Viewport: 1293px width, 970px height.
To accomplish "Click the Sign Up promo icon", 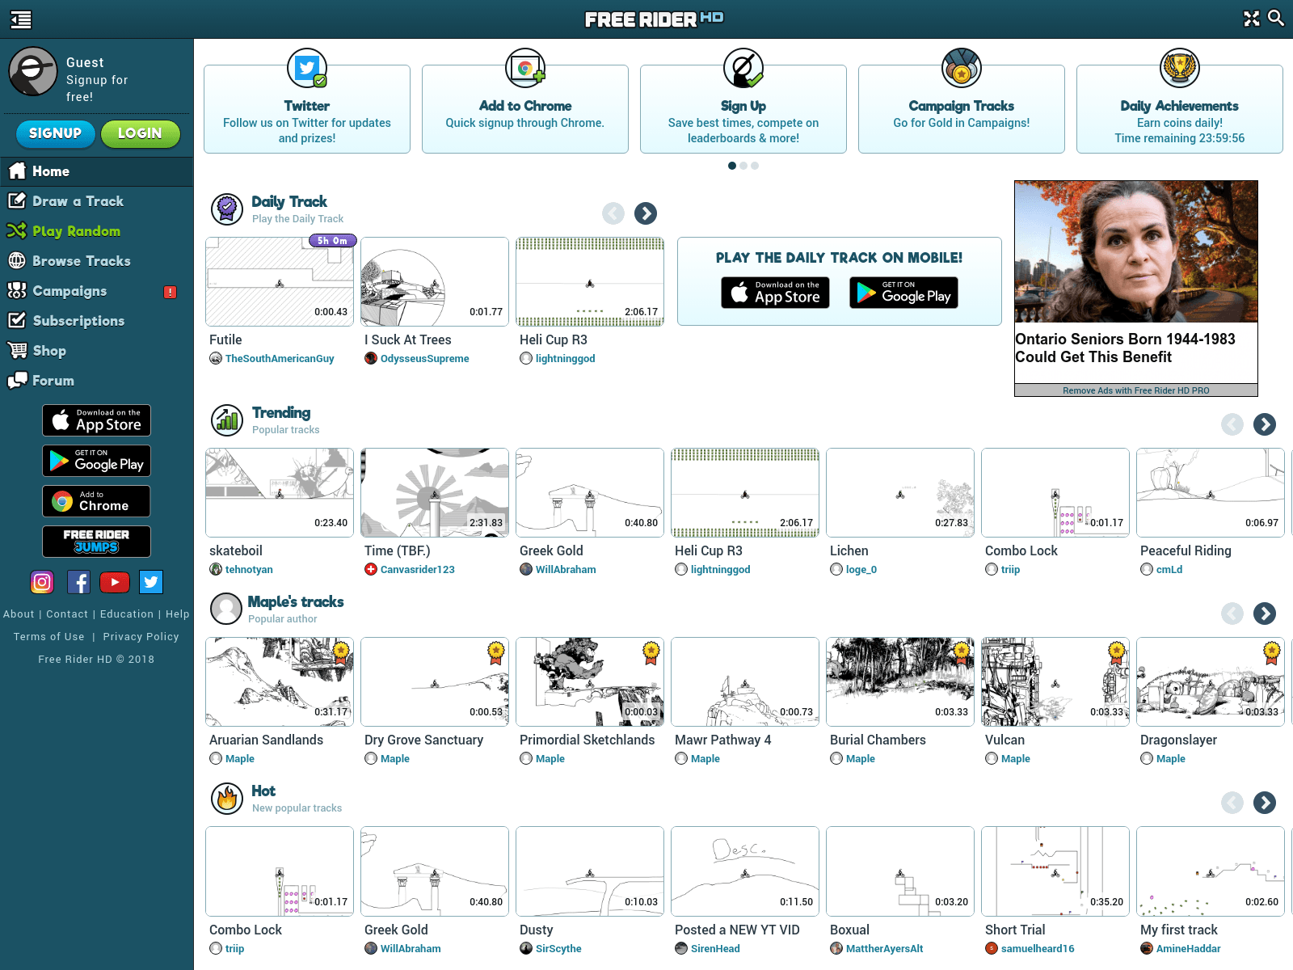I will tap(743, 69).
